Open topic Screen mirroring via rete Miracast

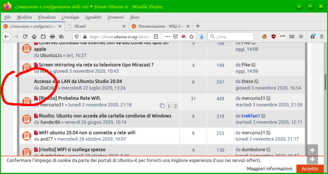click(96, 65)
